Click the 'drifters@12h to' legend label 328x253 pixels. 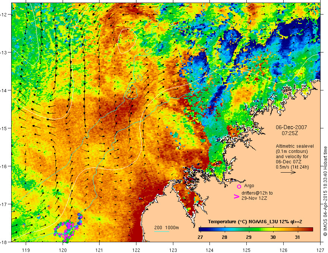257,193
